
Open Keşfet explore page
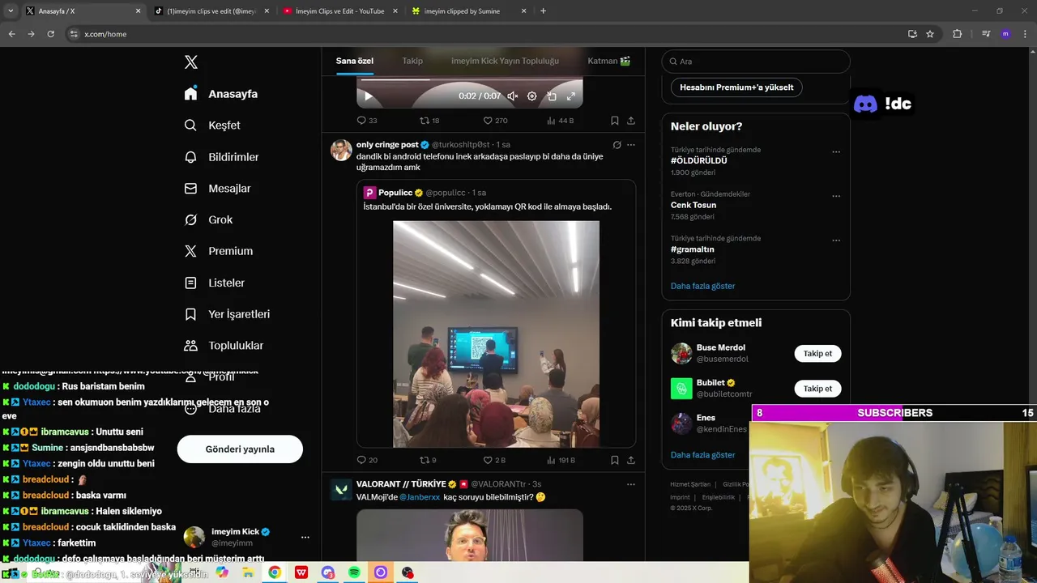pyautogui.click(x=212, y=126)
